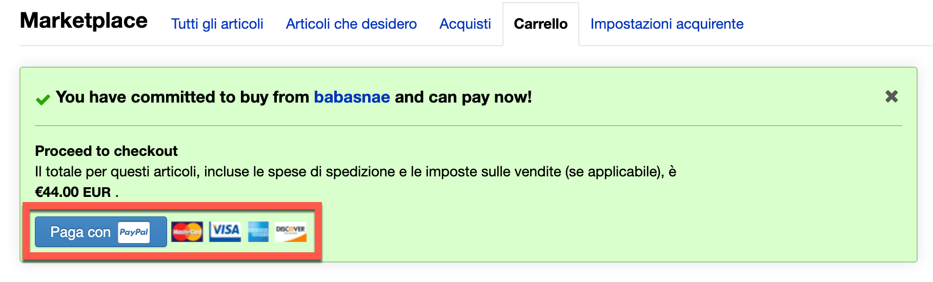Click the green success checkmark icon
The width and height of the screenshot is (933, 282).
pyautogui.click(x=43, y=99)
